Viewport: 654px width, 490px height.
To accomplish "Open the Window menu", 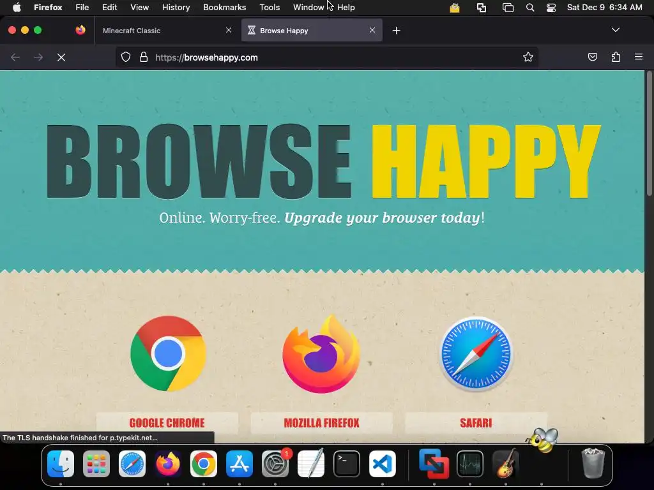I will (308, 8).
